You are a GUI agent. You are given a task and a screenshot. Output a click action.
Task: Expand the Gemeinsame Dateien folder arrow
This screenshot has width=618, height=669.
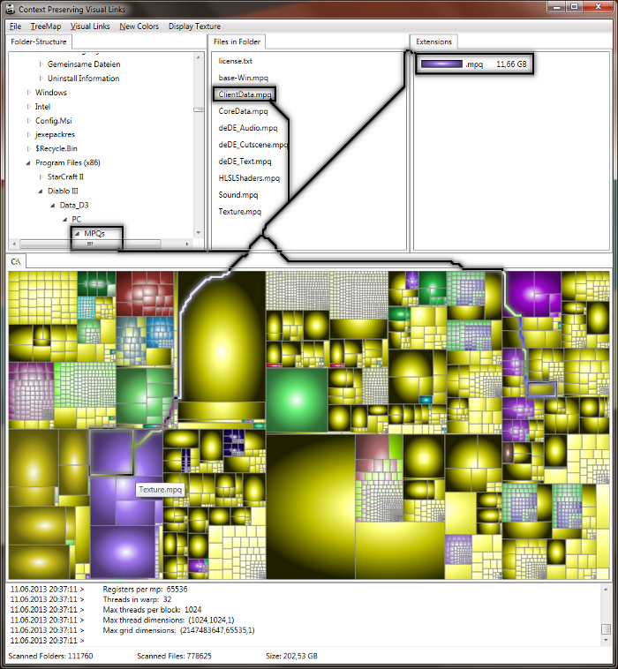pyautogui.click(x=41, y=64)
